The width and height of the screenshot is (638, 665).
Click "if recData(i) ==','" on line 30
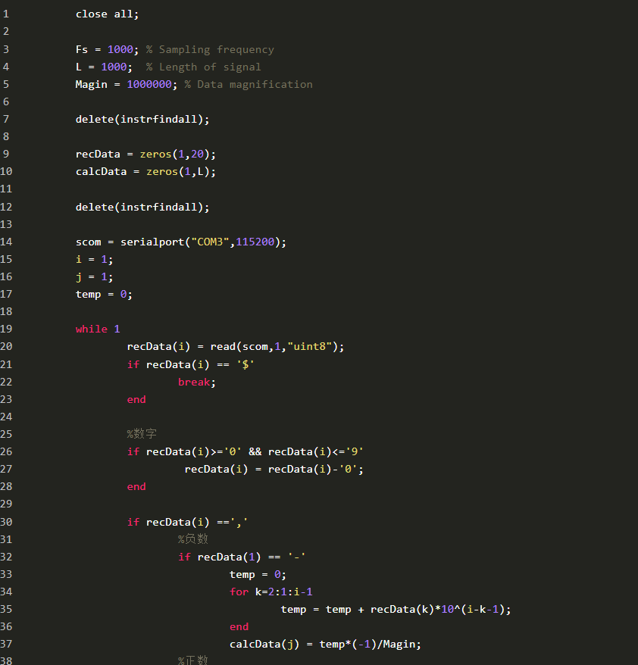coord(187,522)
